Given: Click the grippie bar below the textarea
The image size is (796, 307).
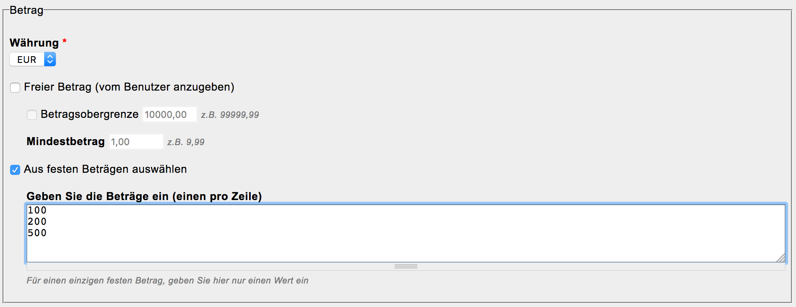Looking at the screenshot, I should (x=406, y=266).
